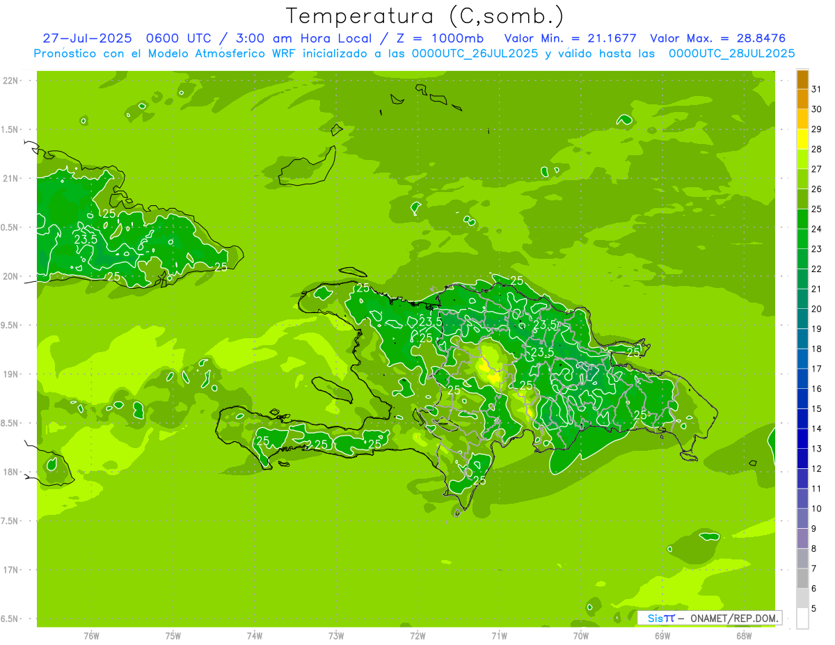Click the '23.5' contour label over Cuba

click(x=86, y=239)
